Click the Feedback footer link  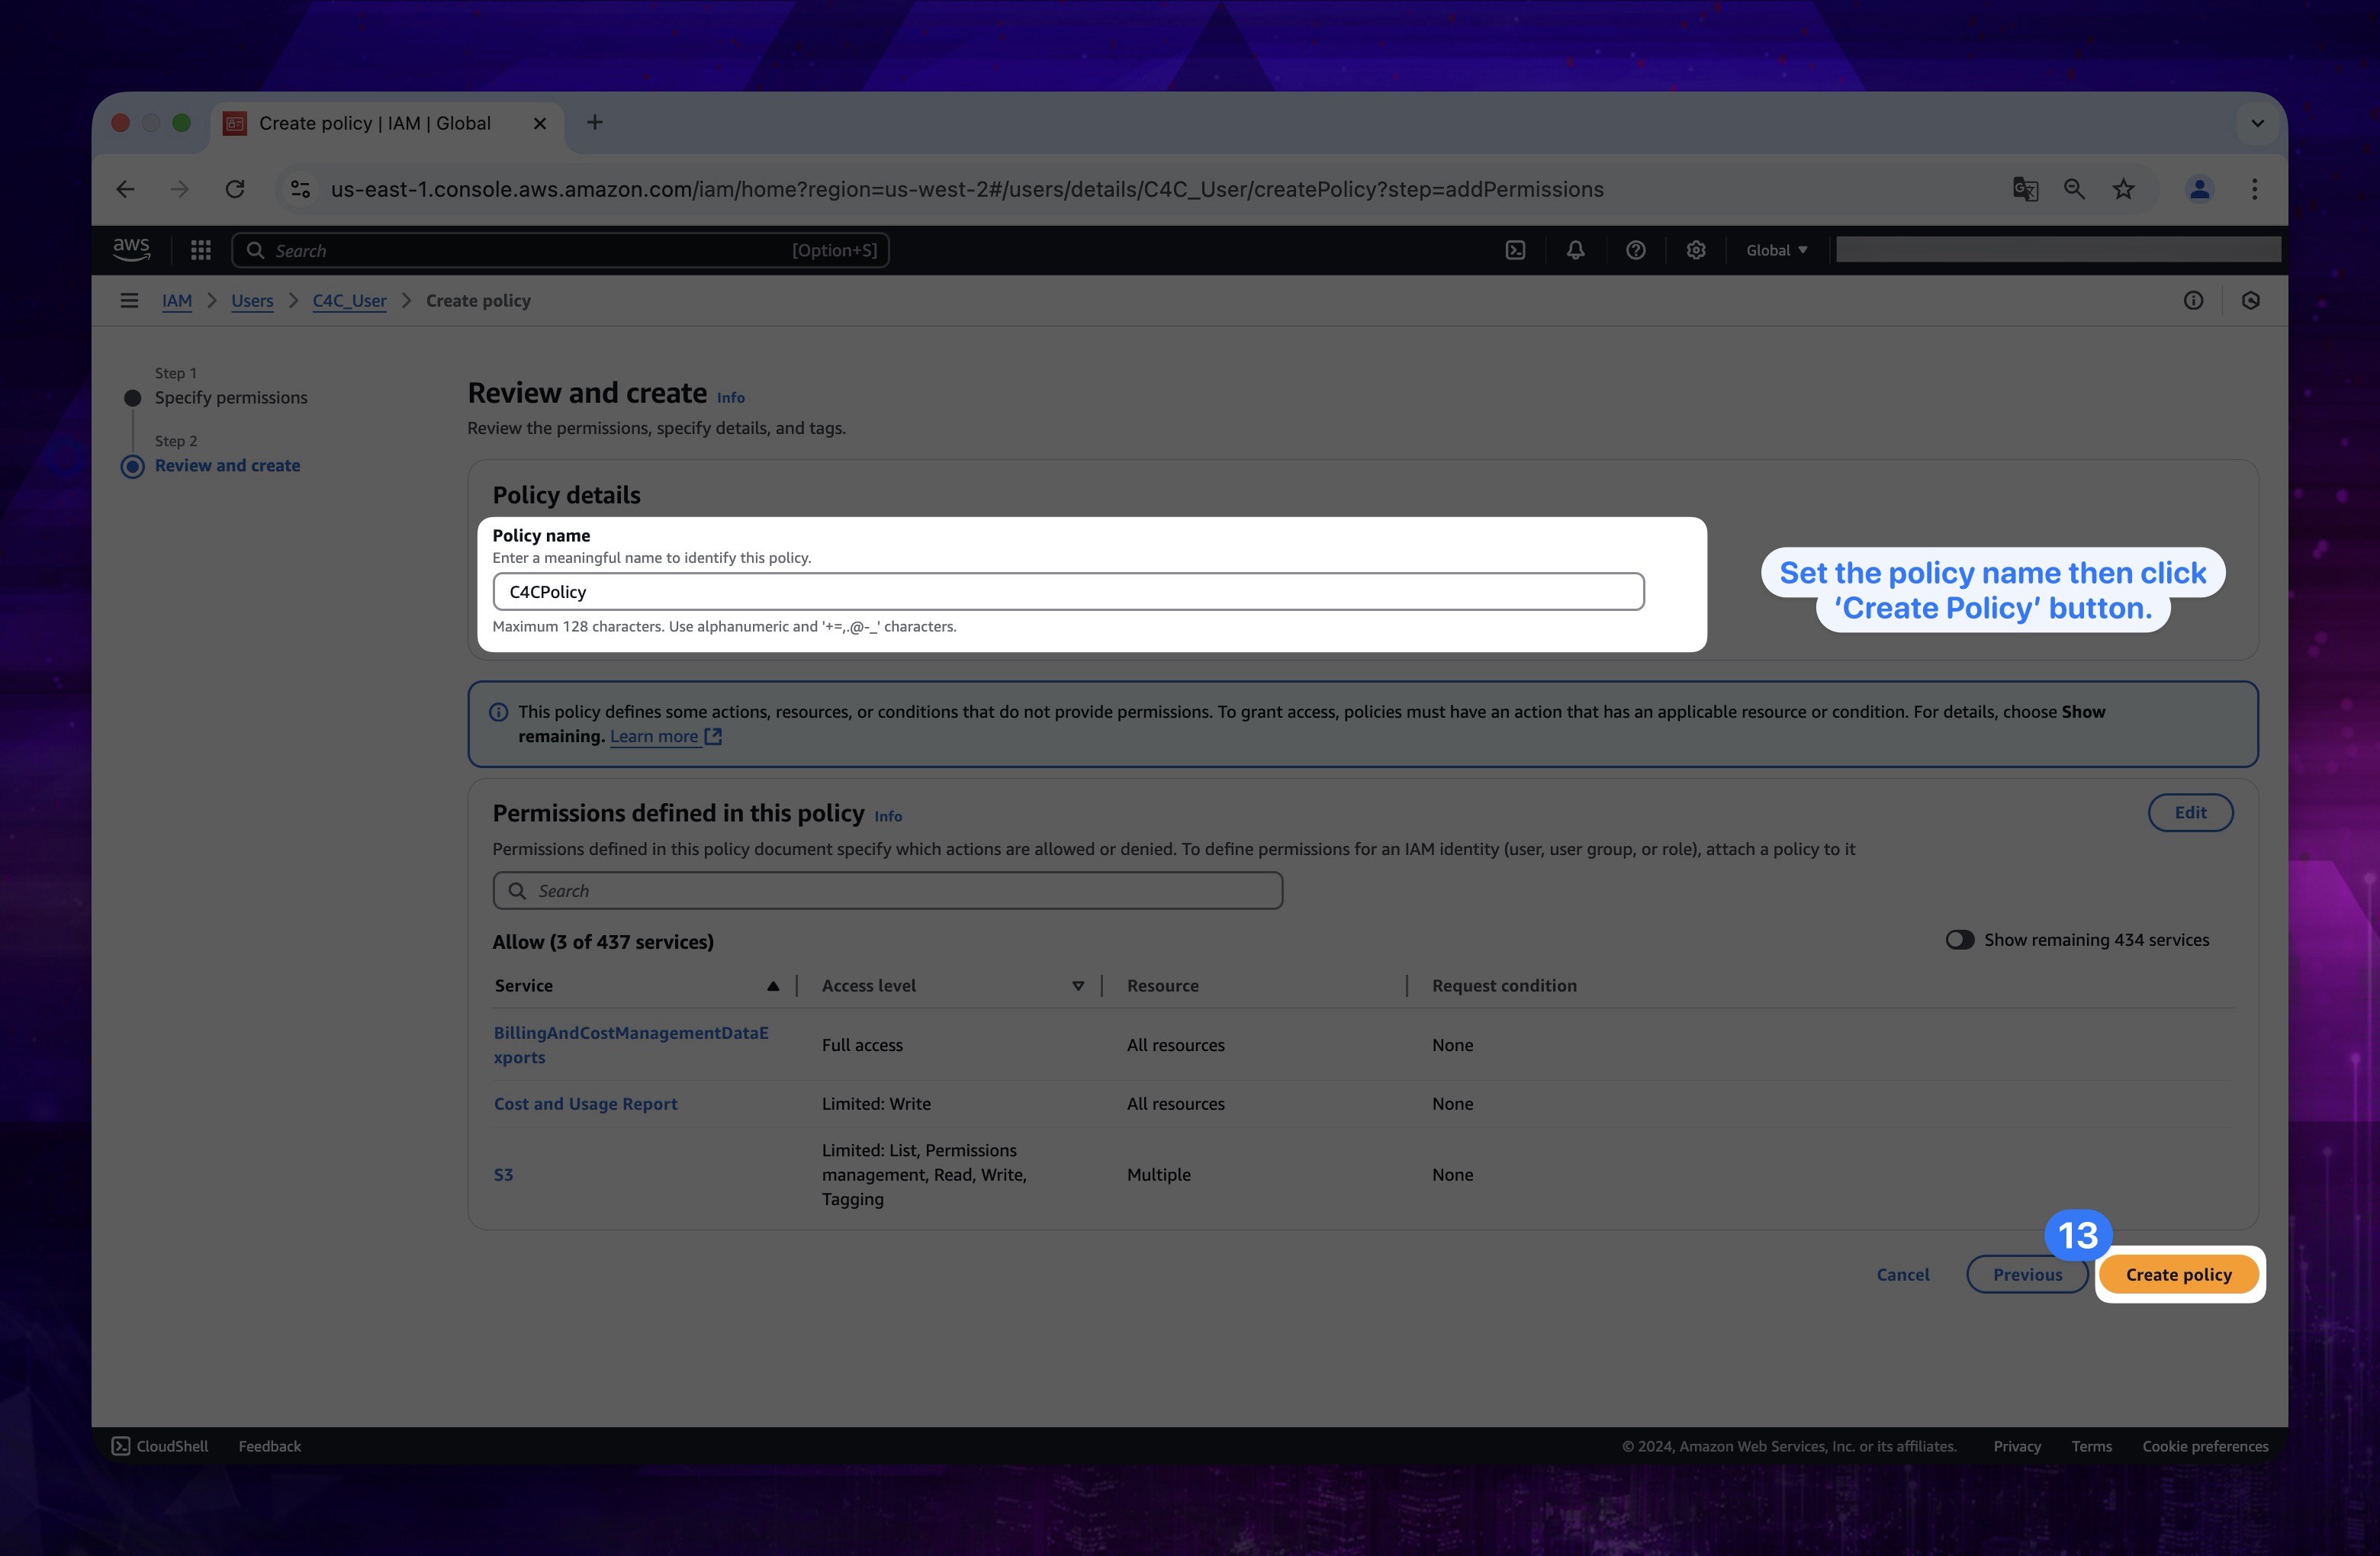(x=269, y=1446)
